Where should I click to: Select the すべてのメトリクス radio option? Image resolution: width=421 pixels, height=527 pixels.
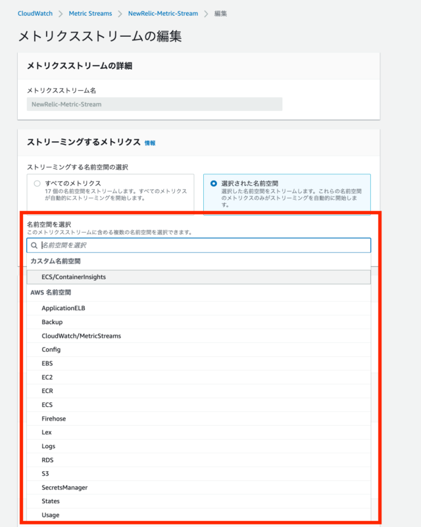click(37, 183)
